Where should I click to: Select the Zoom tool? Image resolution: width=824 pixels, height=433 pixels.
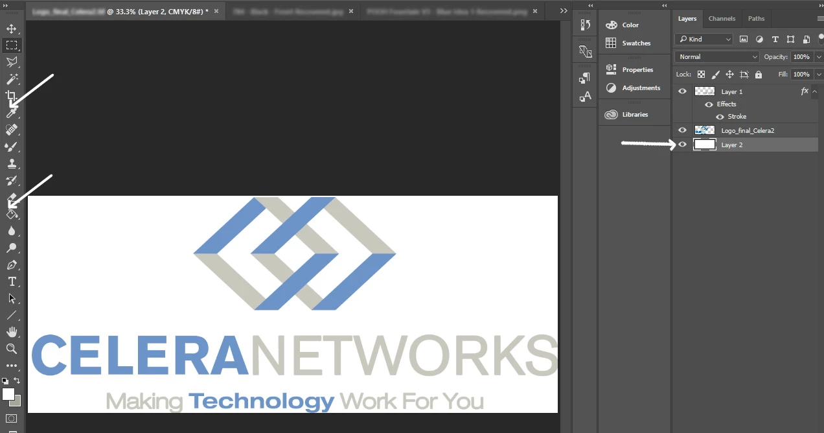click(12, 349)
